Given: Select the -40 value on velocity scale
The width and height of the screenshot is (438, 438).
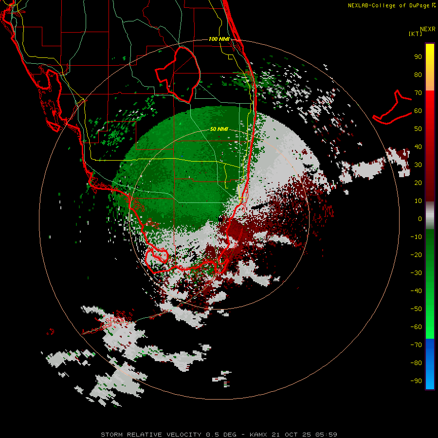Looking at the screenshot, I should click(416, 291).
